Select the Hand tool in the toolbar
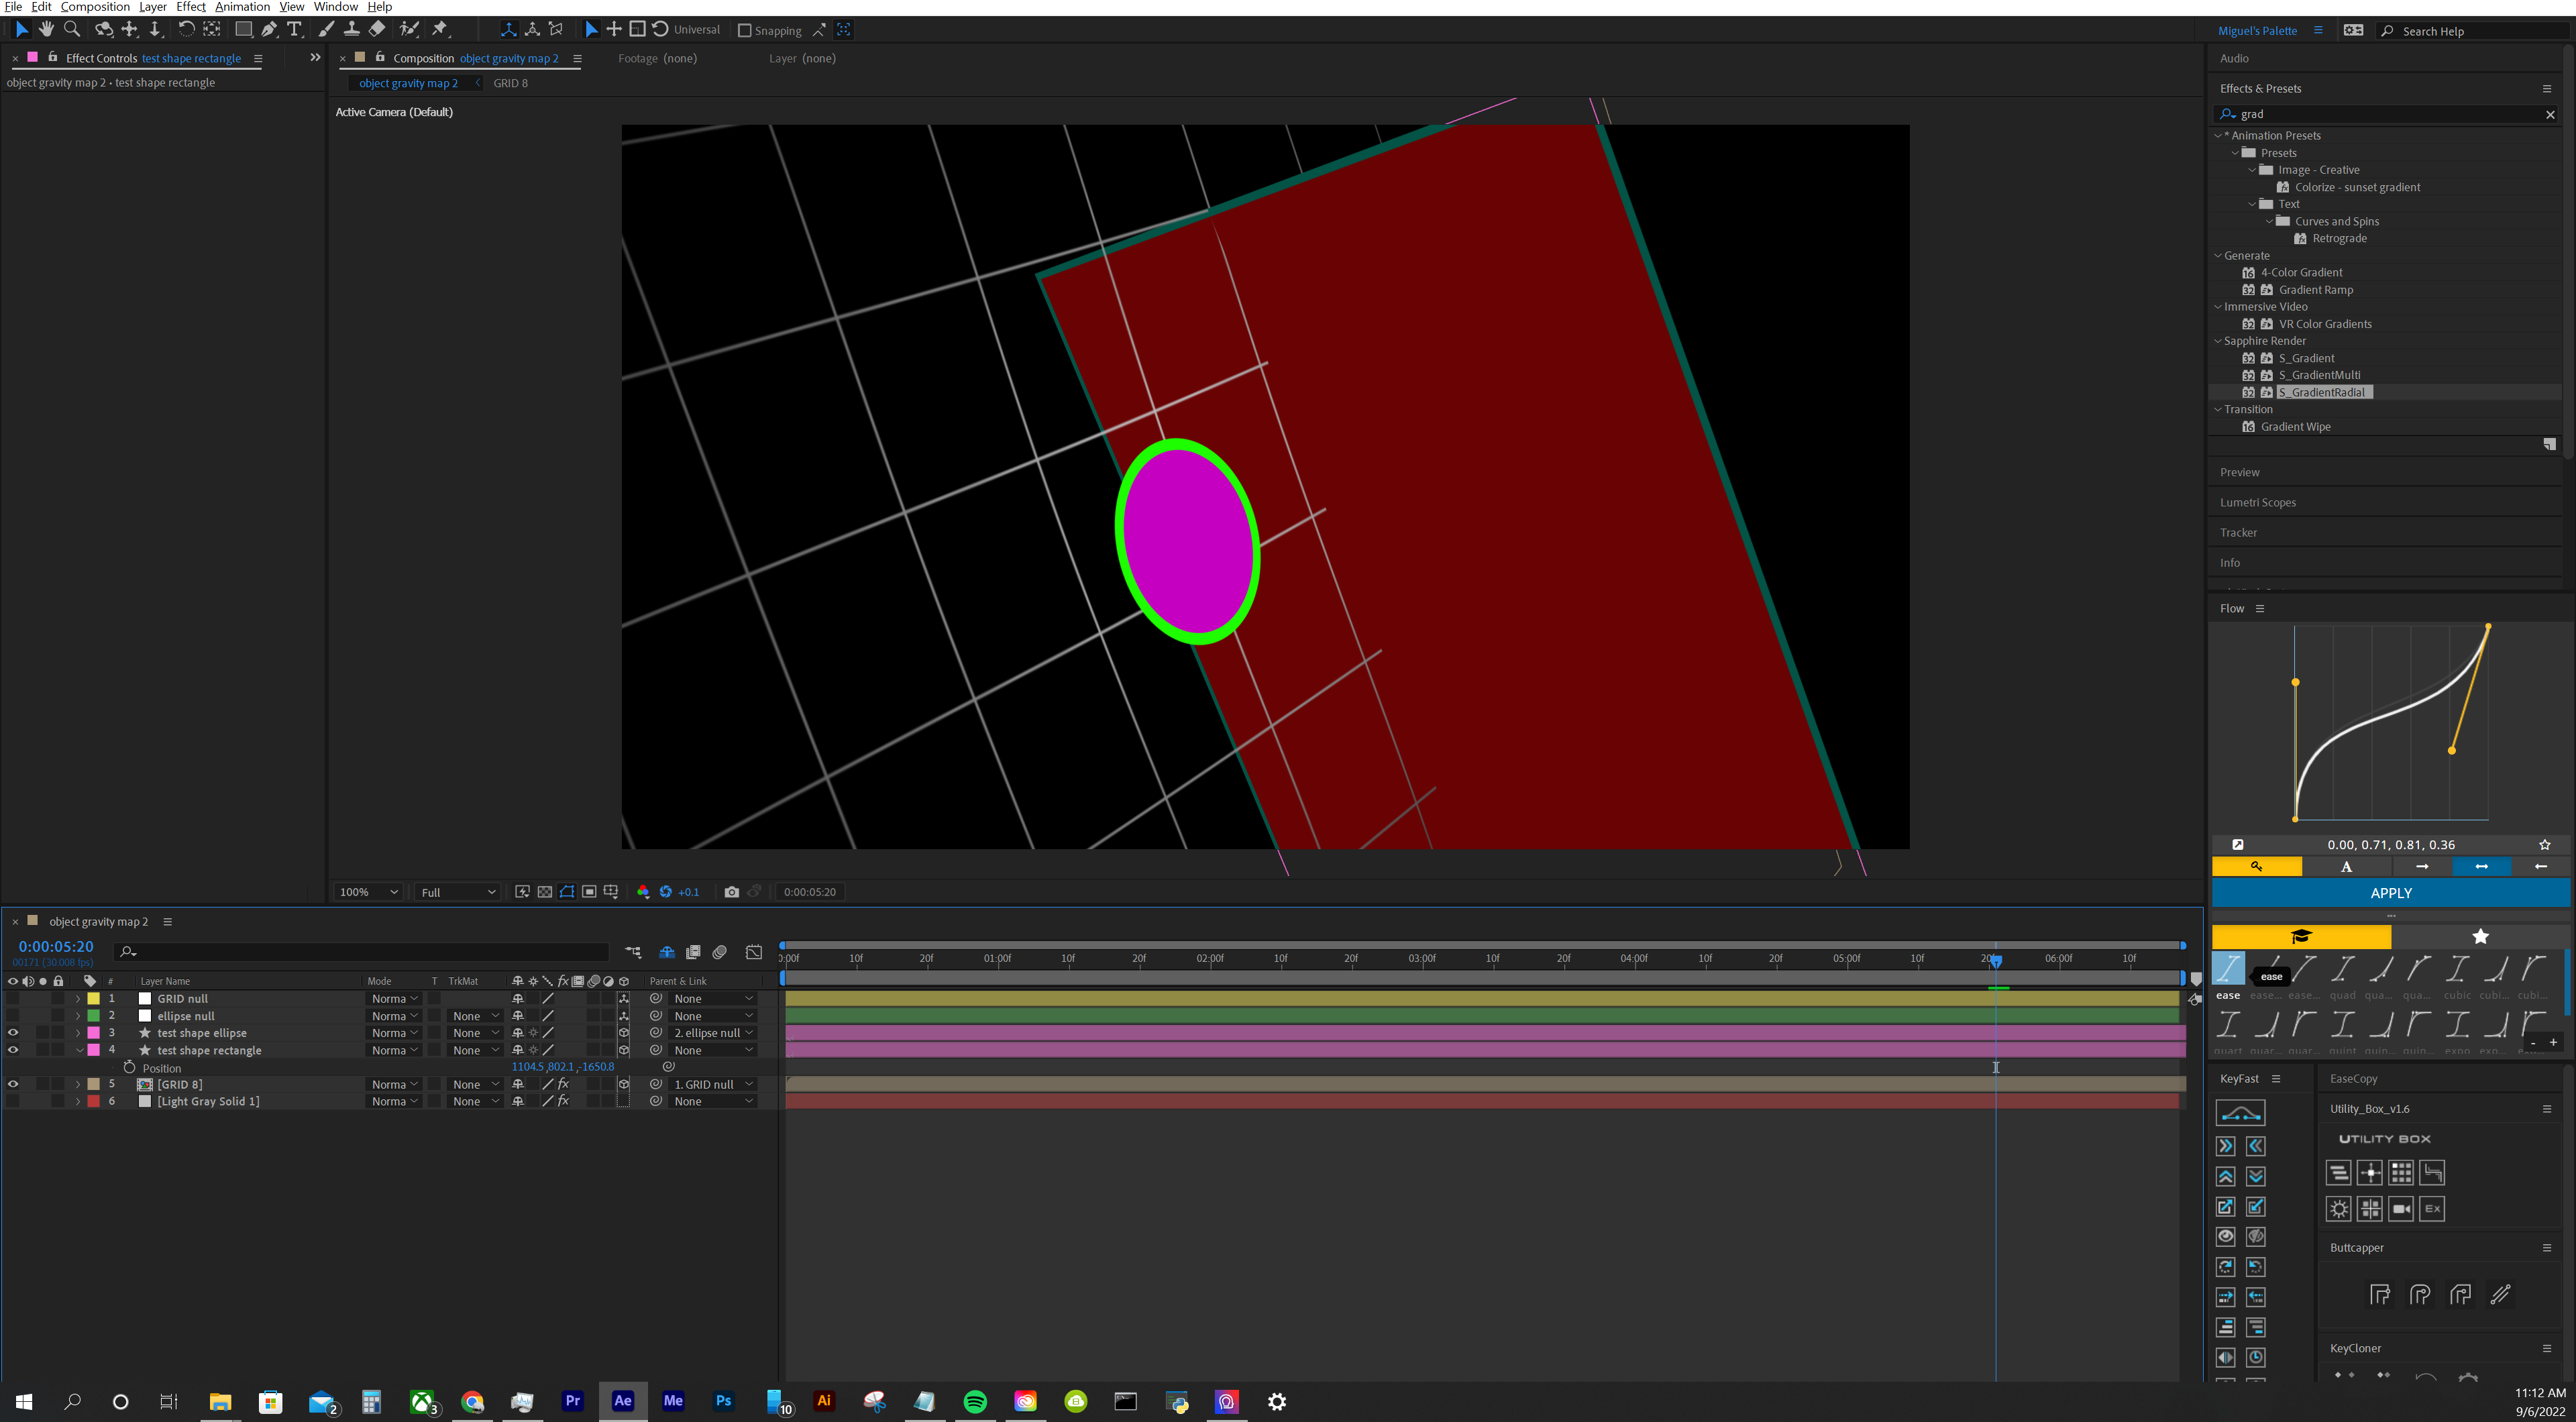2576x1422 pixels. click(46, 29)
